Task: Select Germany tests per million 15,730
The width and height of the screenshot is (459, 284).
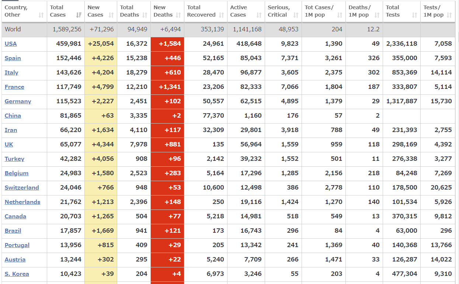Action: (x=441, y=101)
